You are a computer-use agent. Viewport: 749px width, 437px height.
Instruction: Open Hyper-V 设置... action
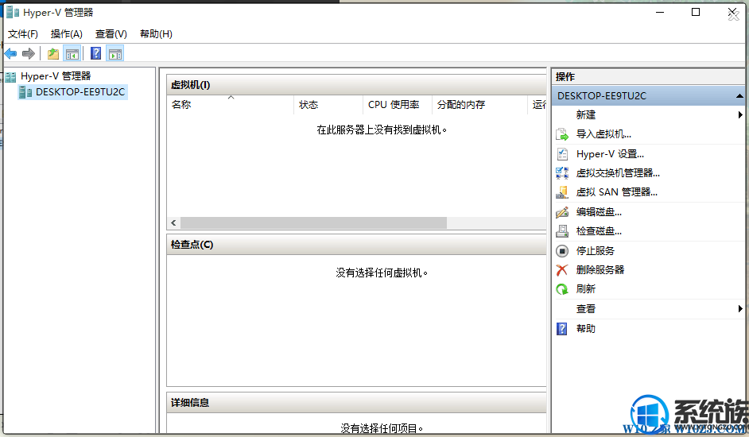(x=610, y=154)
